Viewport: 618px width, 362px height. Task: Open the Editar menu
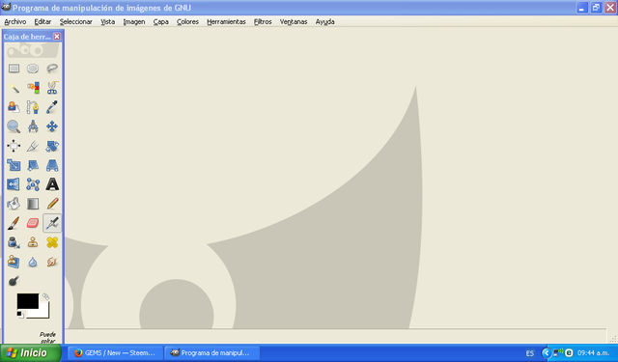point(42,21)
